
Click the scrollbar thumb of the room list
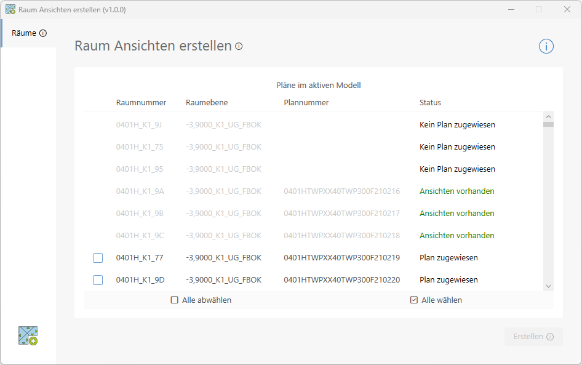[548, 124]
